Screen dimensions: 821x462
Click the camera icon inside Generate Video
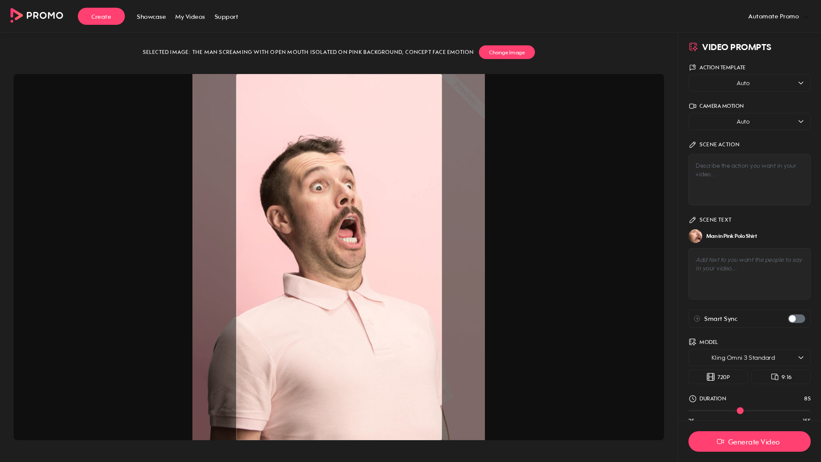click(721, 442)
